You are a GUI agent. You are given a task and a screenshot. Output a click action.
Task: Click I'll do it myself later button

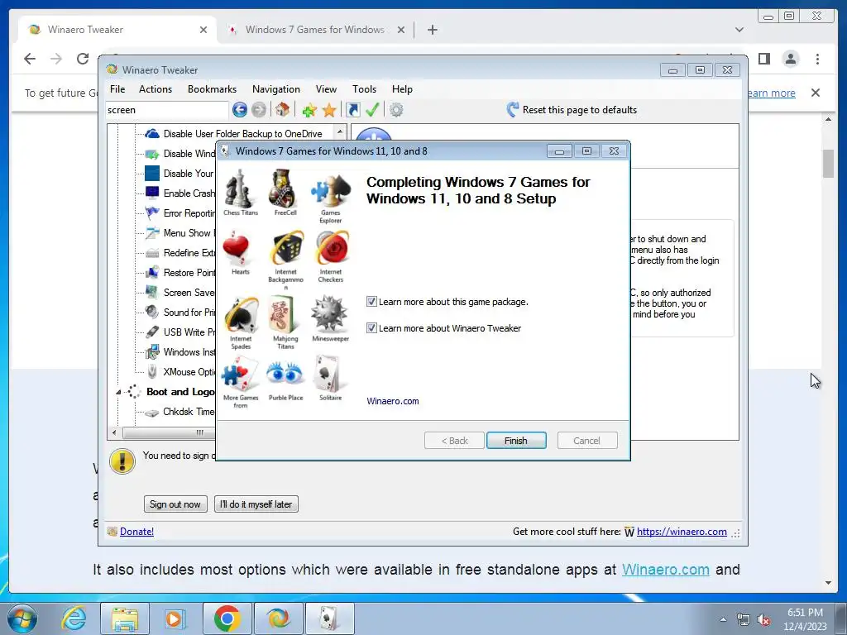[x=256, y=504]
